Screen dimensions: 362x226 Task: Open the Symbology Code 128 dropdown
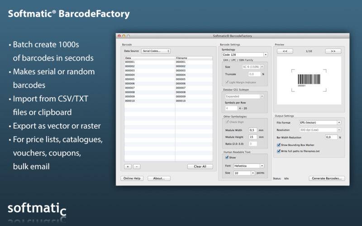click(x=244, y=55)
